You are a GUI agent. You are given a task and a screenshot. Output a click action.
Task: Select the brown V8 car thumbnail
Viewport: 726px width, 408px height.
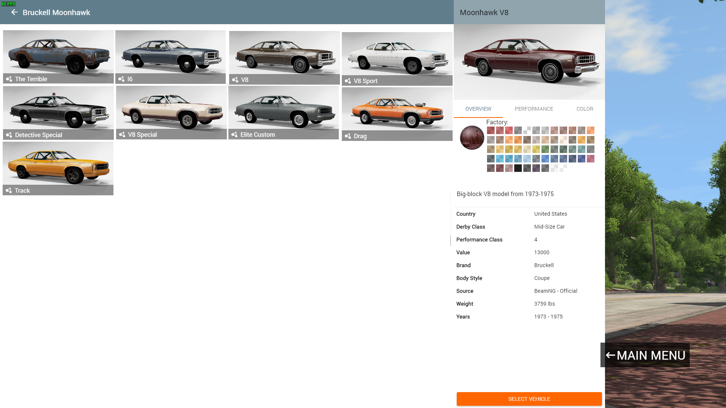[x=284, y=58]
